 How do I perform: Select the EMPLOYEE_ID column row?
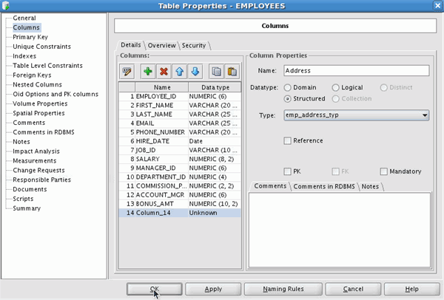pyautogui.click(x=180, y=96)
